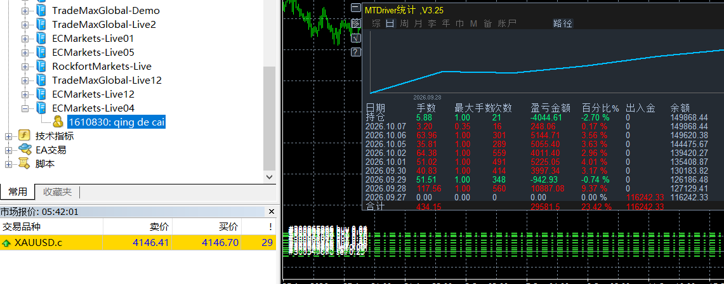Click the 23.42 % total percentage
724x284 pixels.
[596, 207]
